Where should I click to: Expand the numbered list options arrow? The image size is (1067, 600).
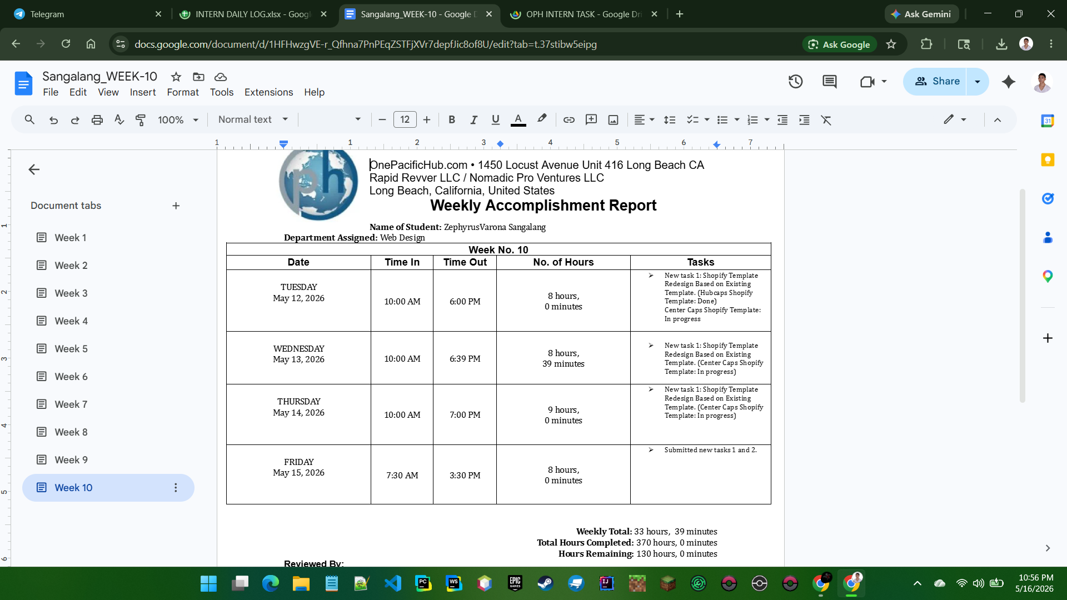[x=767, y=119]
